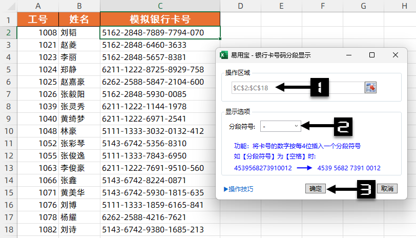Click card number 5162-2848-5930-0085

(x=160, y=94)
